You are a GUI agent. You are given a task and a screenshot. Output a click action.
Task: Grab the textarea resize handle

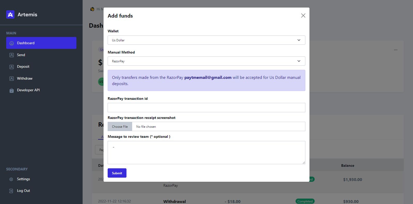[x=304, y=163]
